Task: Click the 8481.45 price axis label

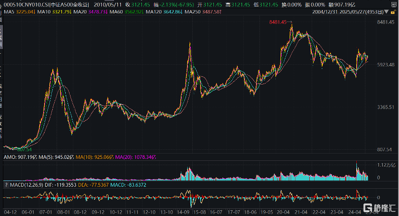Action: [x=386, y=22]
